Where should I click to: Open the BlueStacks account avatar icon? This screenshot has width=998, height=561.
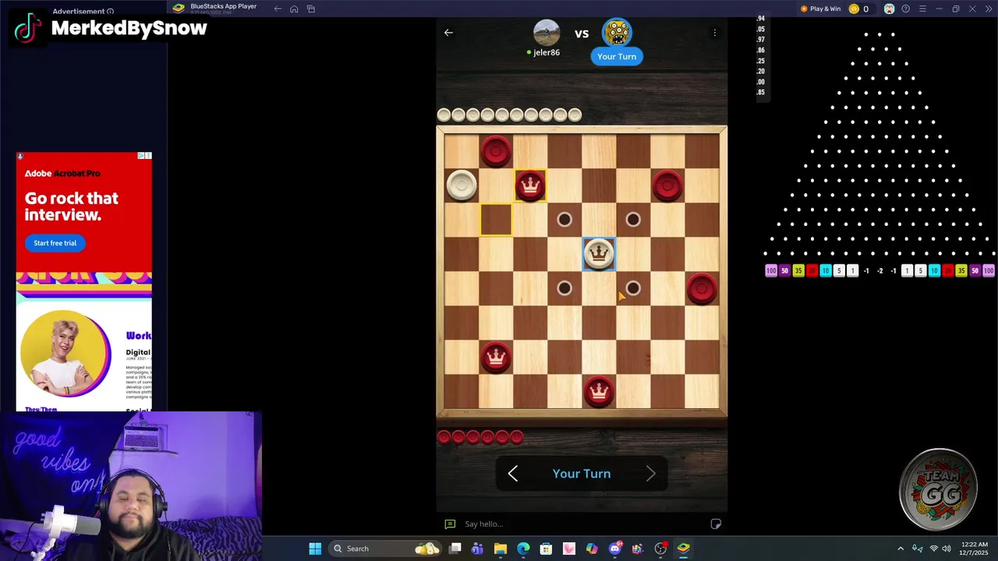coord(889,9)
